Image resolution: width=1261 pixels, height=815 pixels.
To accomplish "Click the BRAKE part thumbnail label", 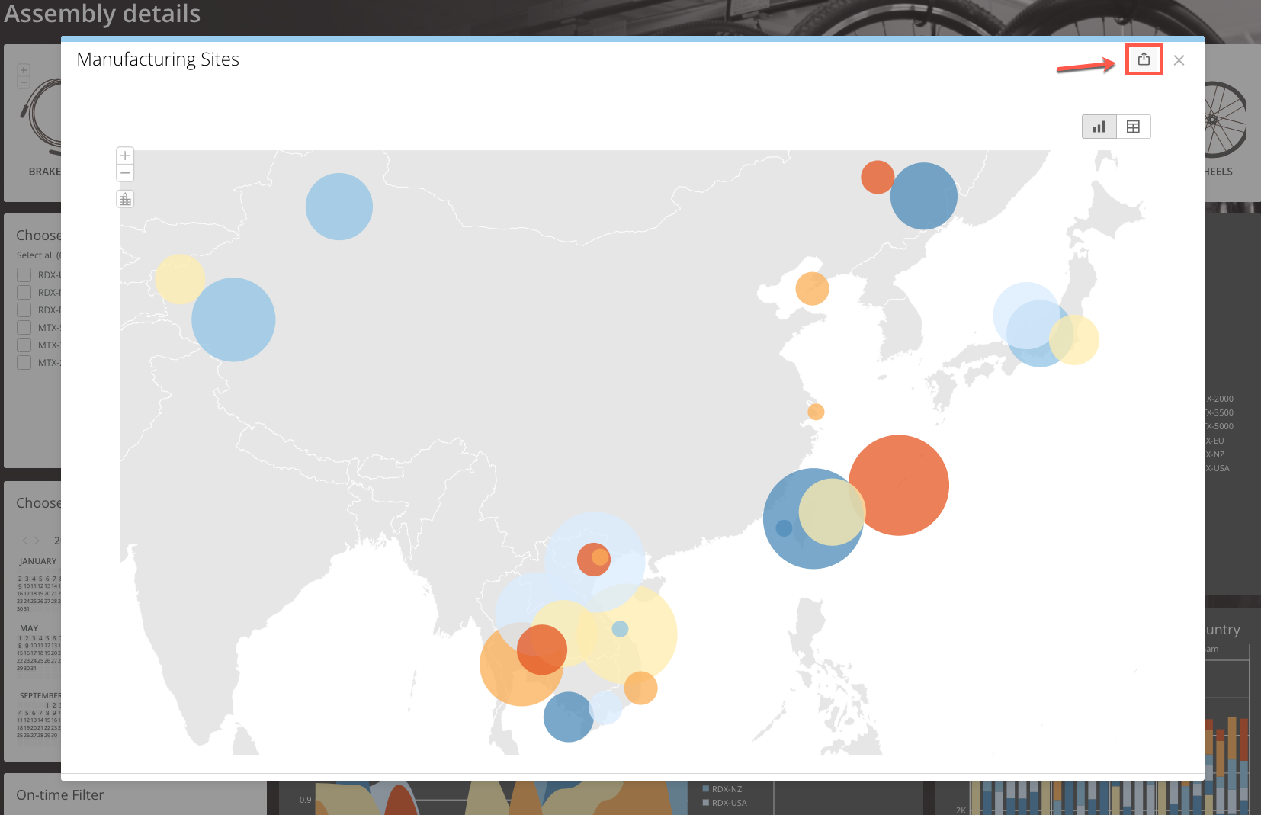I will 44,172.
